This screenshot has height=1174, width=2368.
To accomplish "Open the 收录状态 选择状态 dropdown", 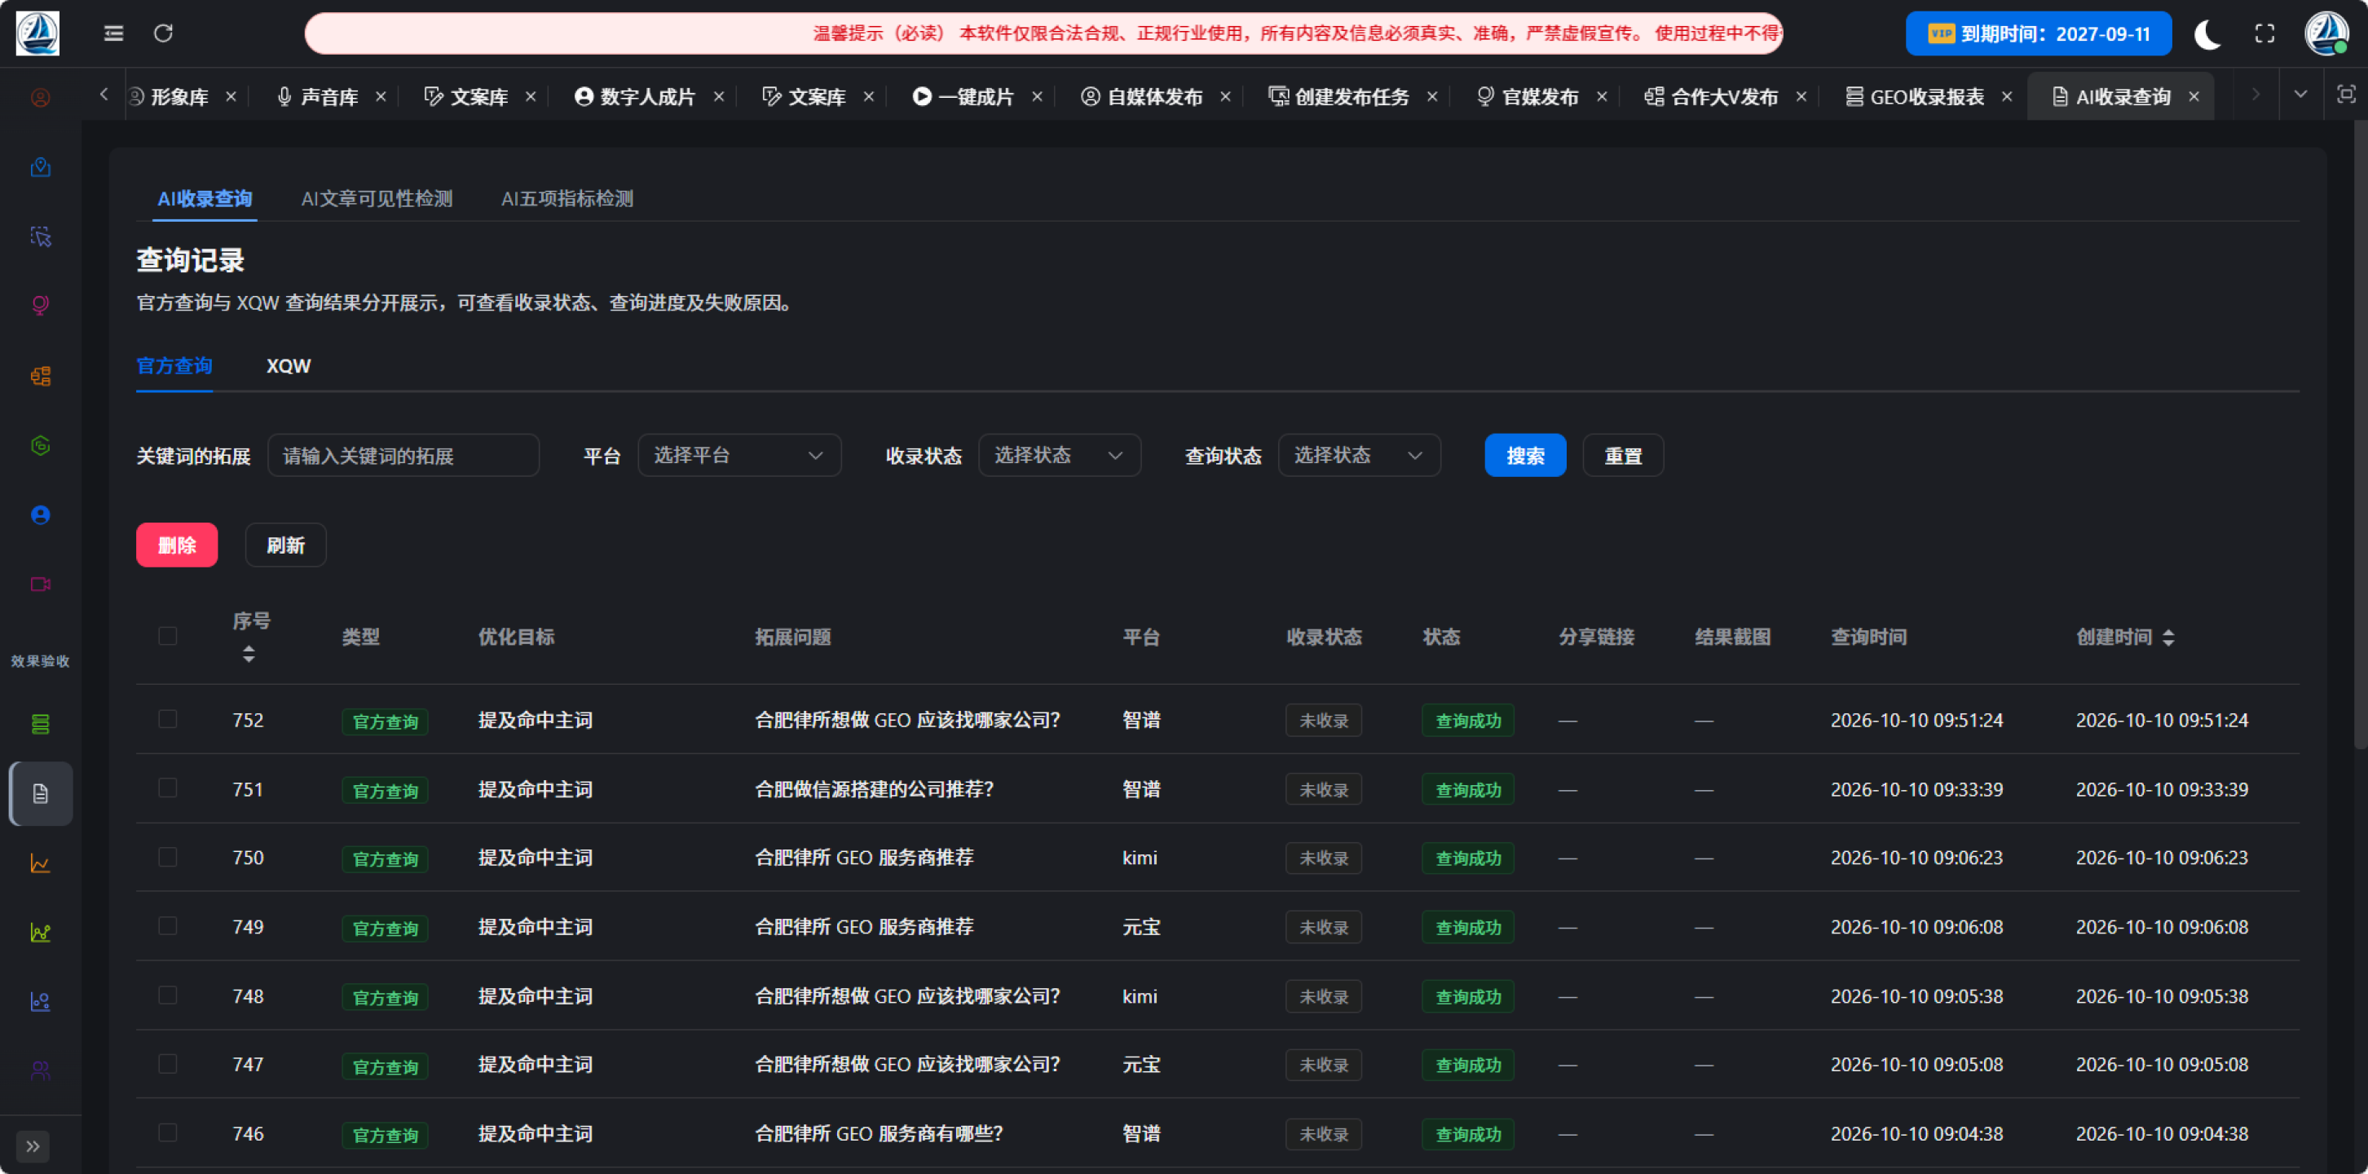I will (1059, 456).
